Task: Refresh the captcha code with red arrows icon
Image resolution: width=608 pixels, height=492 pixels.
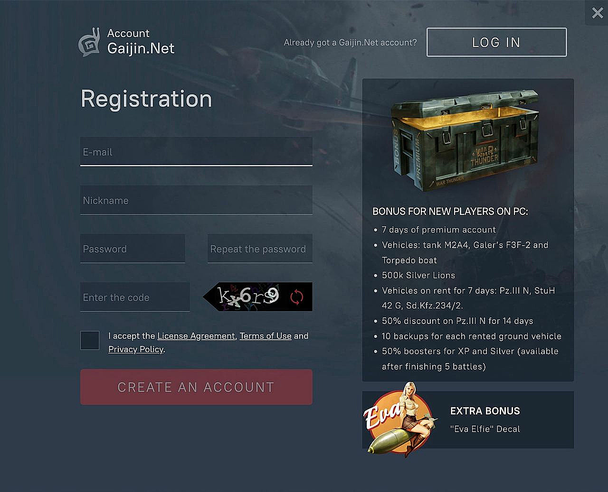Action: [x=297, y=297]
